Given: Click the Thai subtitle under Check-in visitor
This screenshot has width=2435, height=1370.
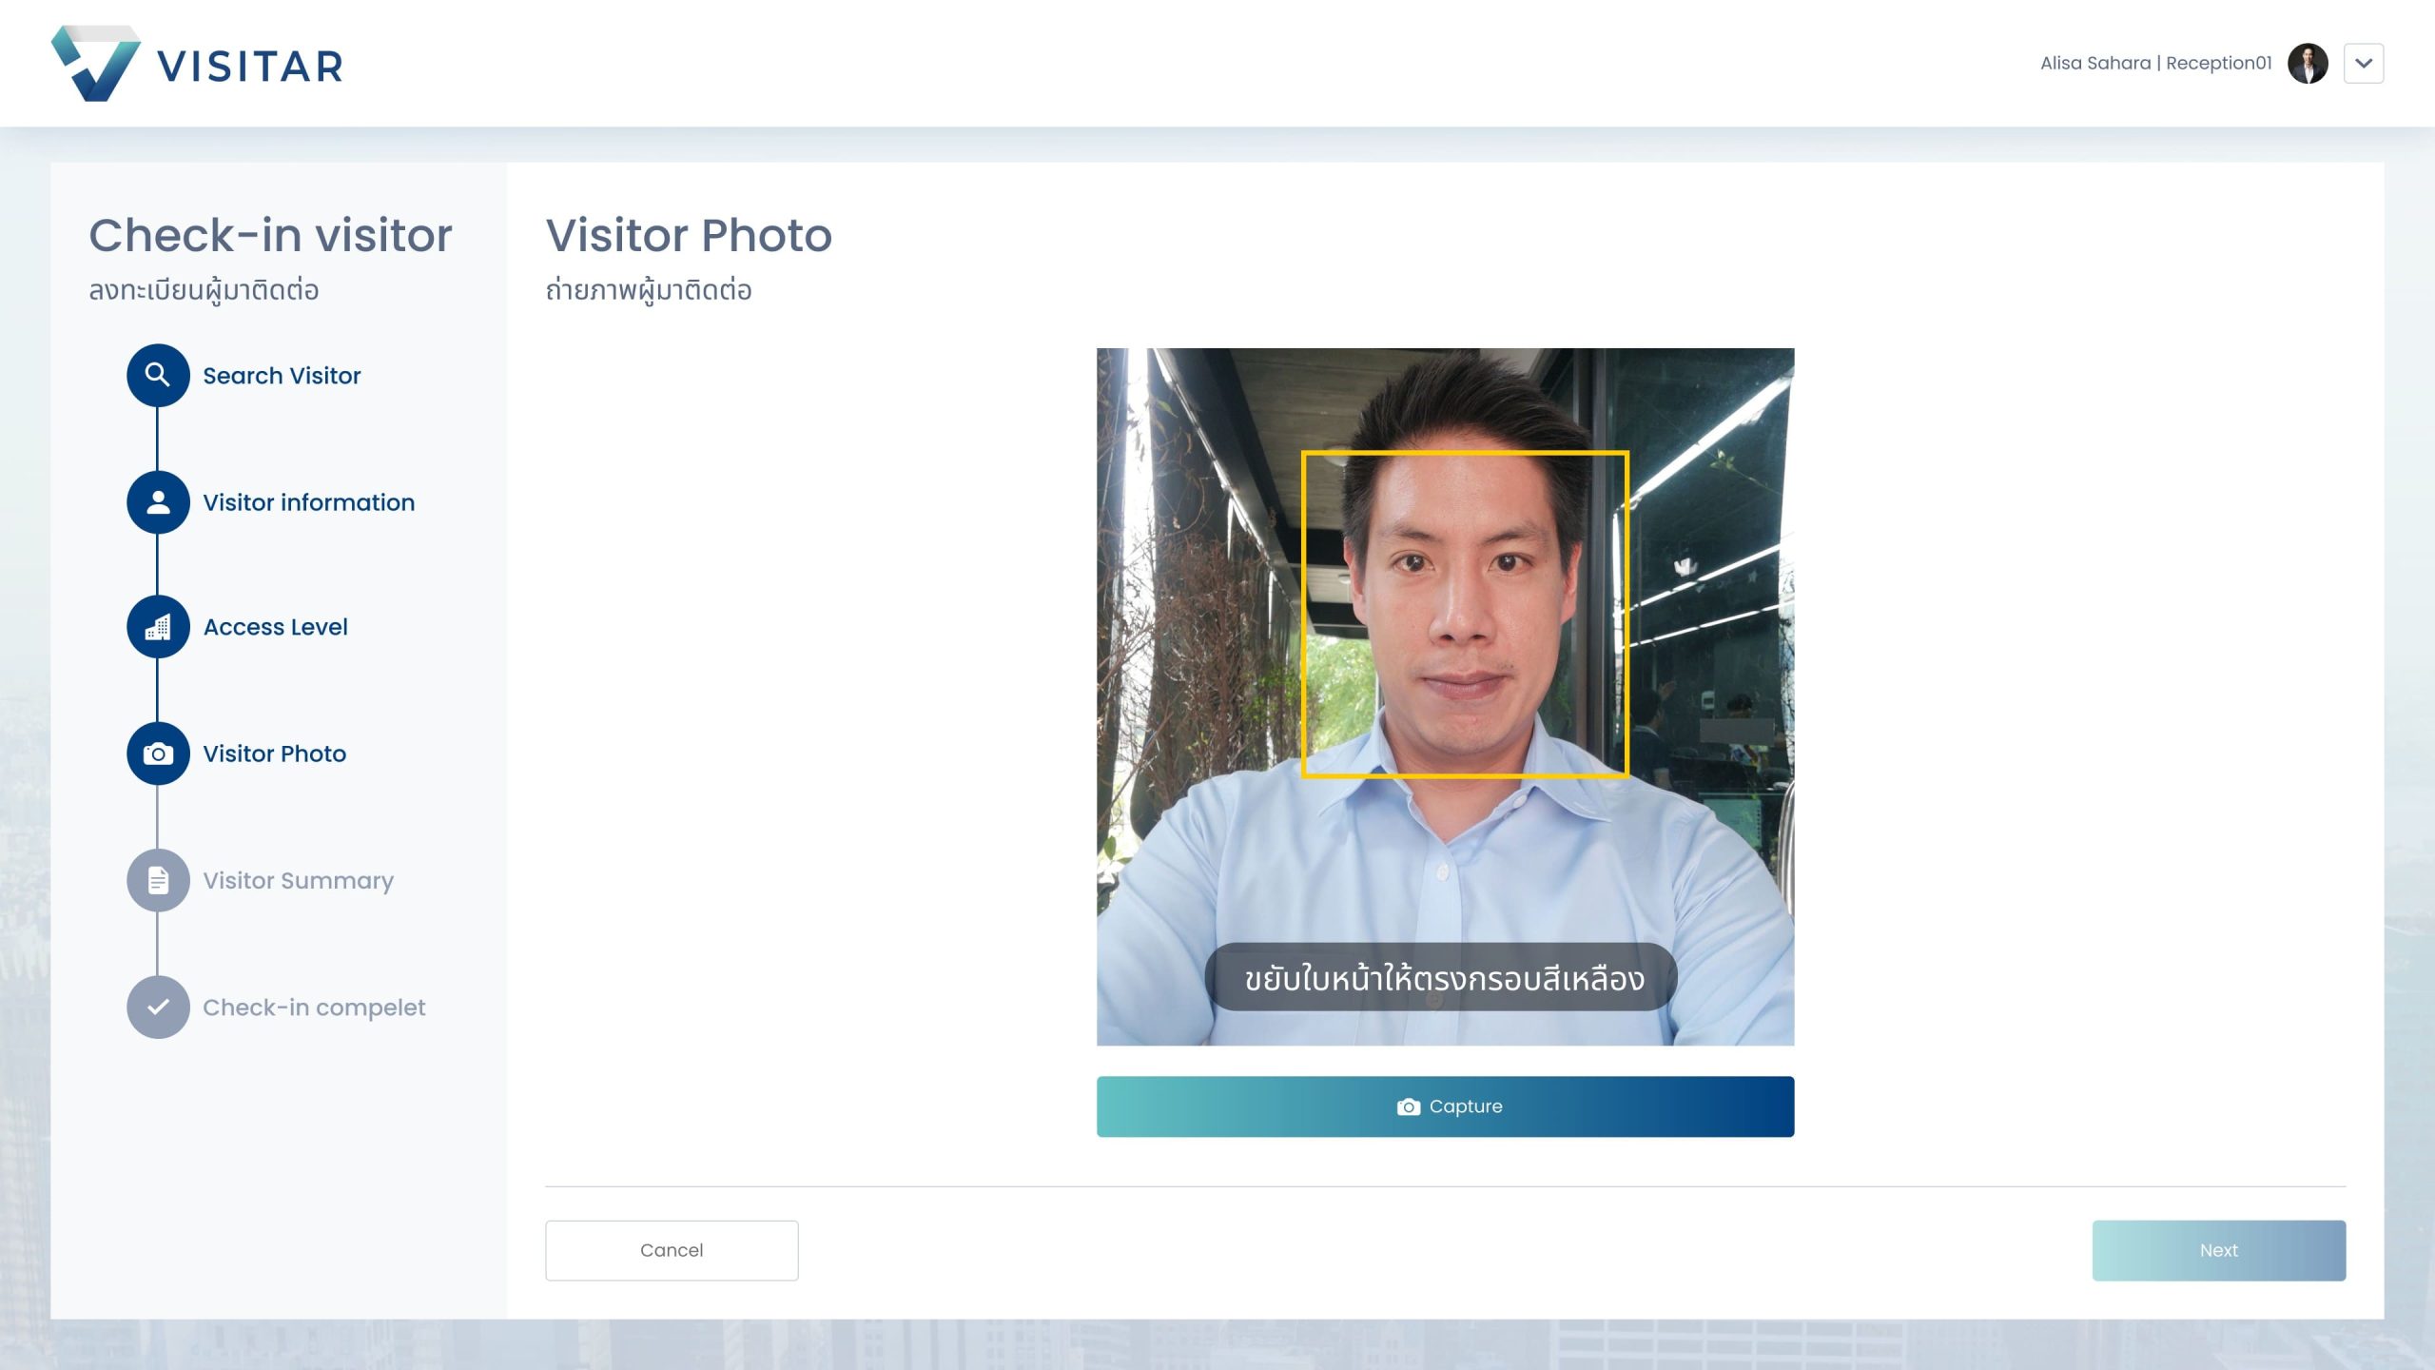Looking at the screenshot, I should click(204, 290).
